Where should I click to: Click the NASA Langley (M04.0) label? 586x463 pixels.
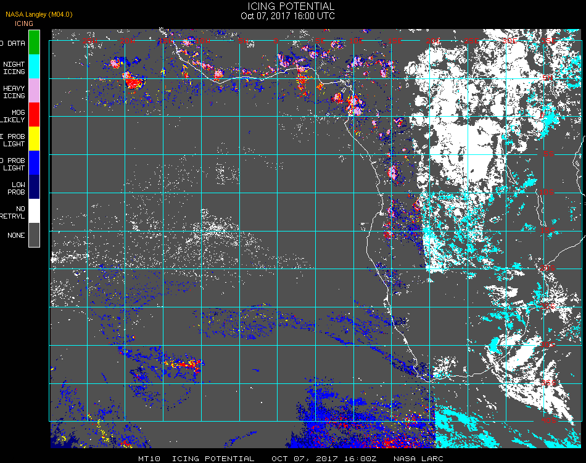[x=39, y=15]
